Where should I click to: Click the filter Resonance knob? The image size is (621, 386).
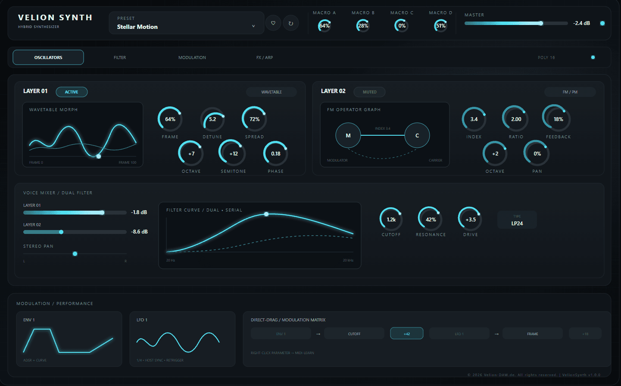click(x=431, y=219)
